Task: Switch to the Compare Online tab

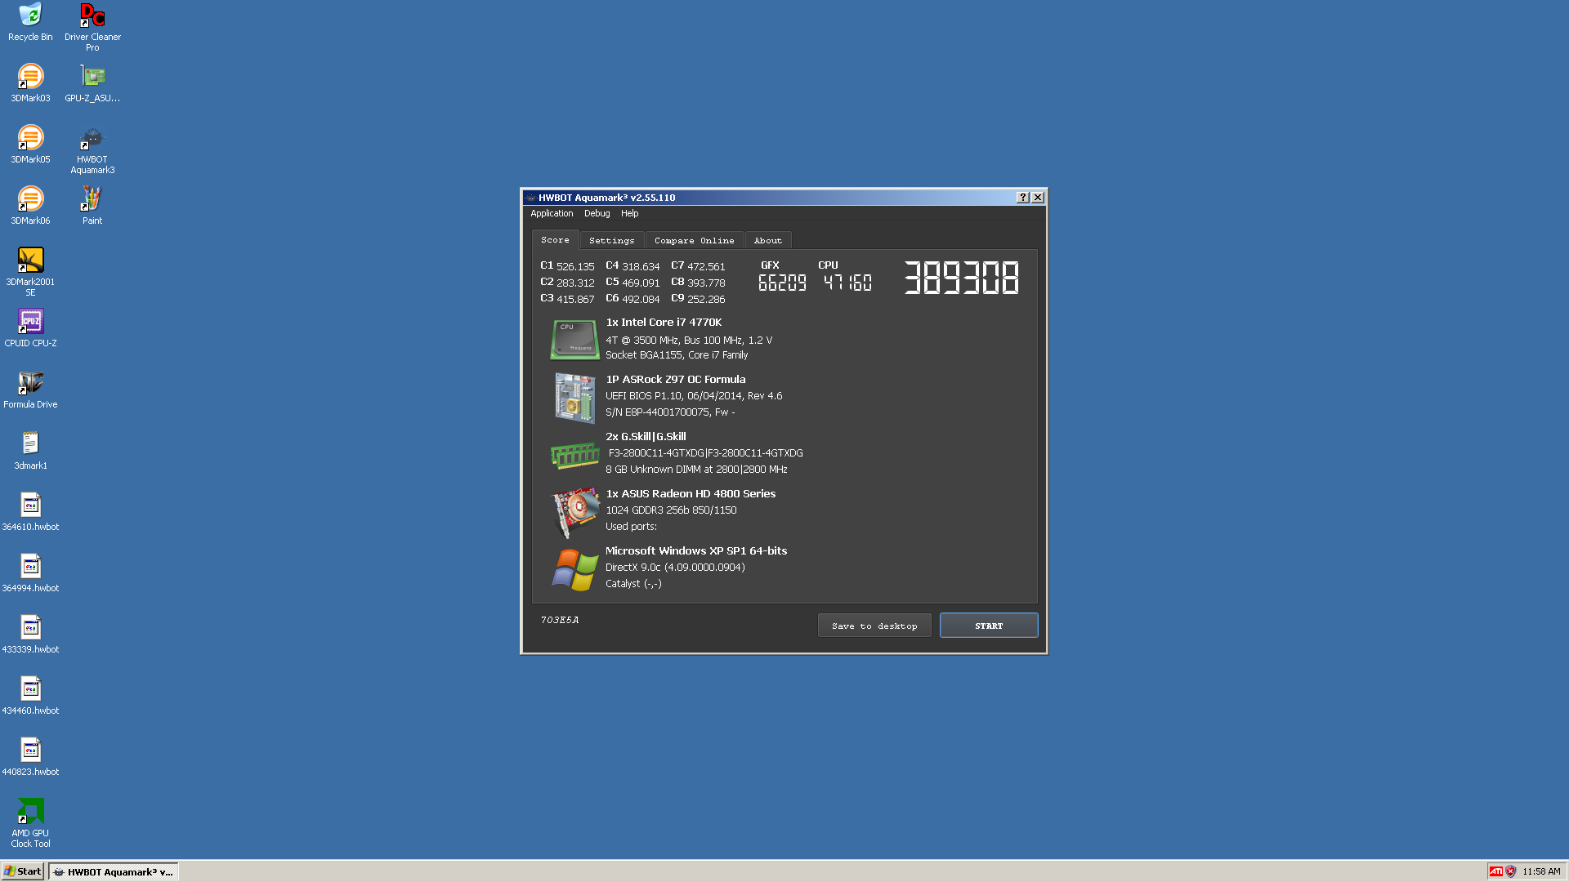Action: point(694,240)
